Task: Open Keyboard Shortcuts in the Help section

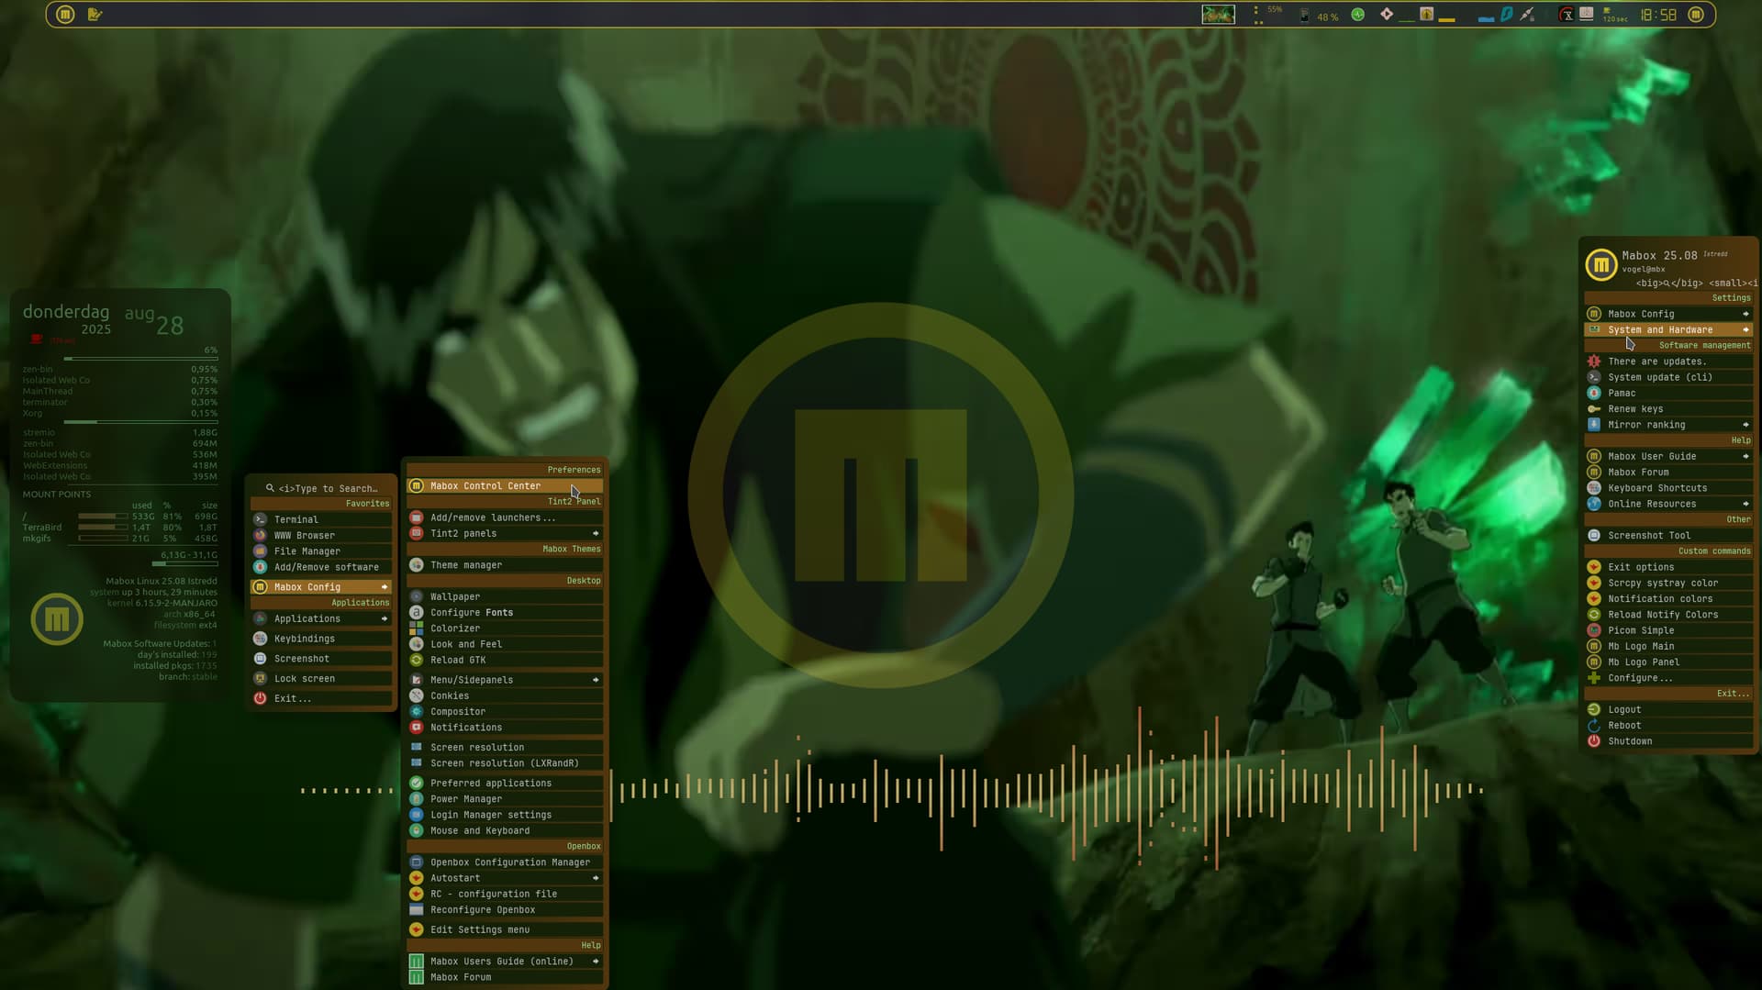Action: (x=1657, y=488)
